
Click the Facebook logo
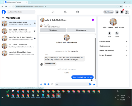[x=4, y=12]
